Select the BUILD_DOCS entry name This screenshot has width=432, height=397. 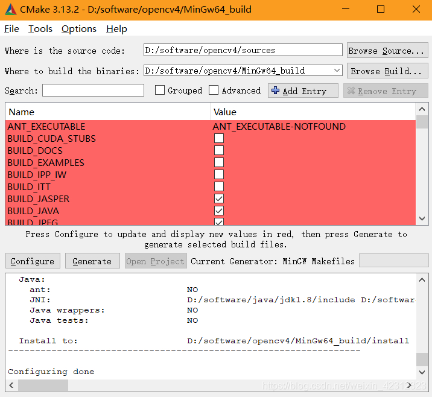click(x=35, y=151)
